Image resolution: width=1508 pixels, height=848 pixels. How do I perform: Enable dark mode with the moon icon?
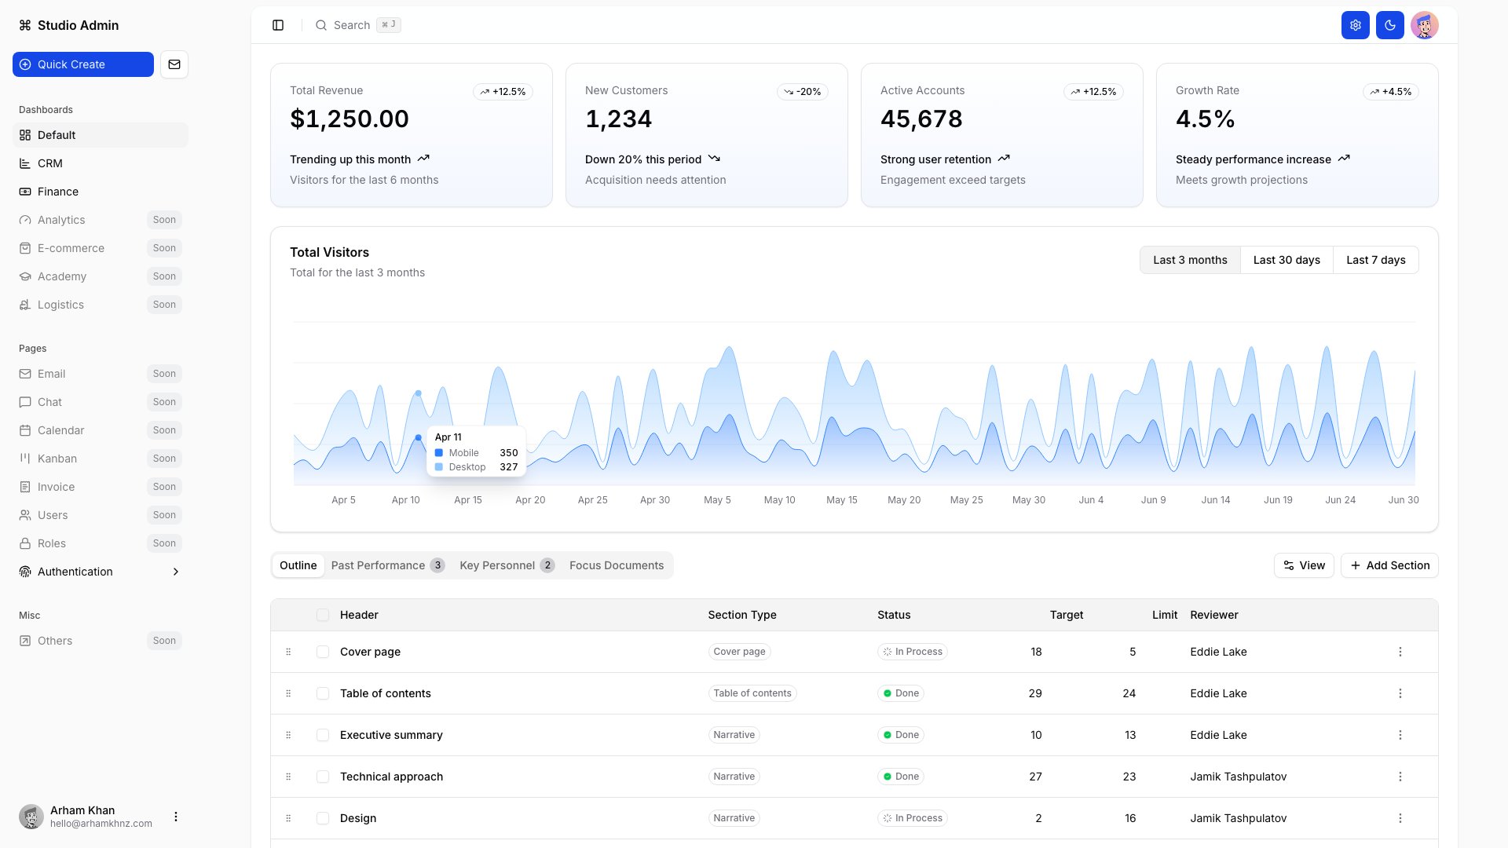[x=1389, y=25]
